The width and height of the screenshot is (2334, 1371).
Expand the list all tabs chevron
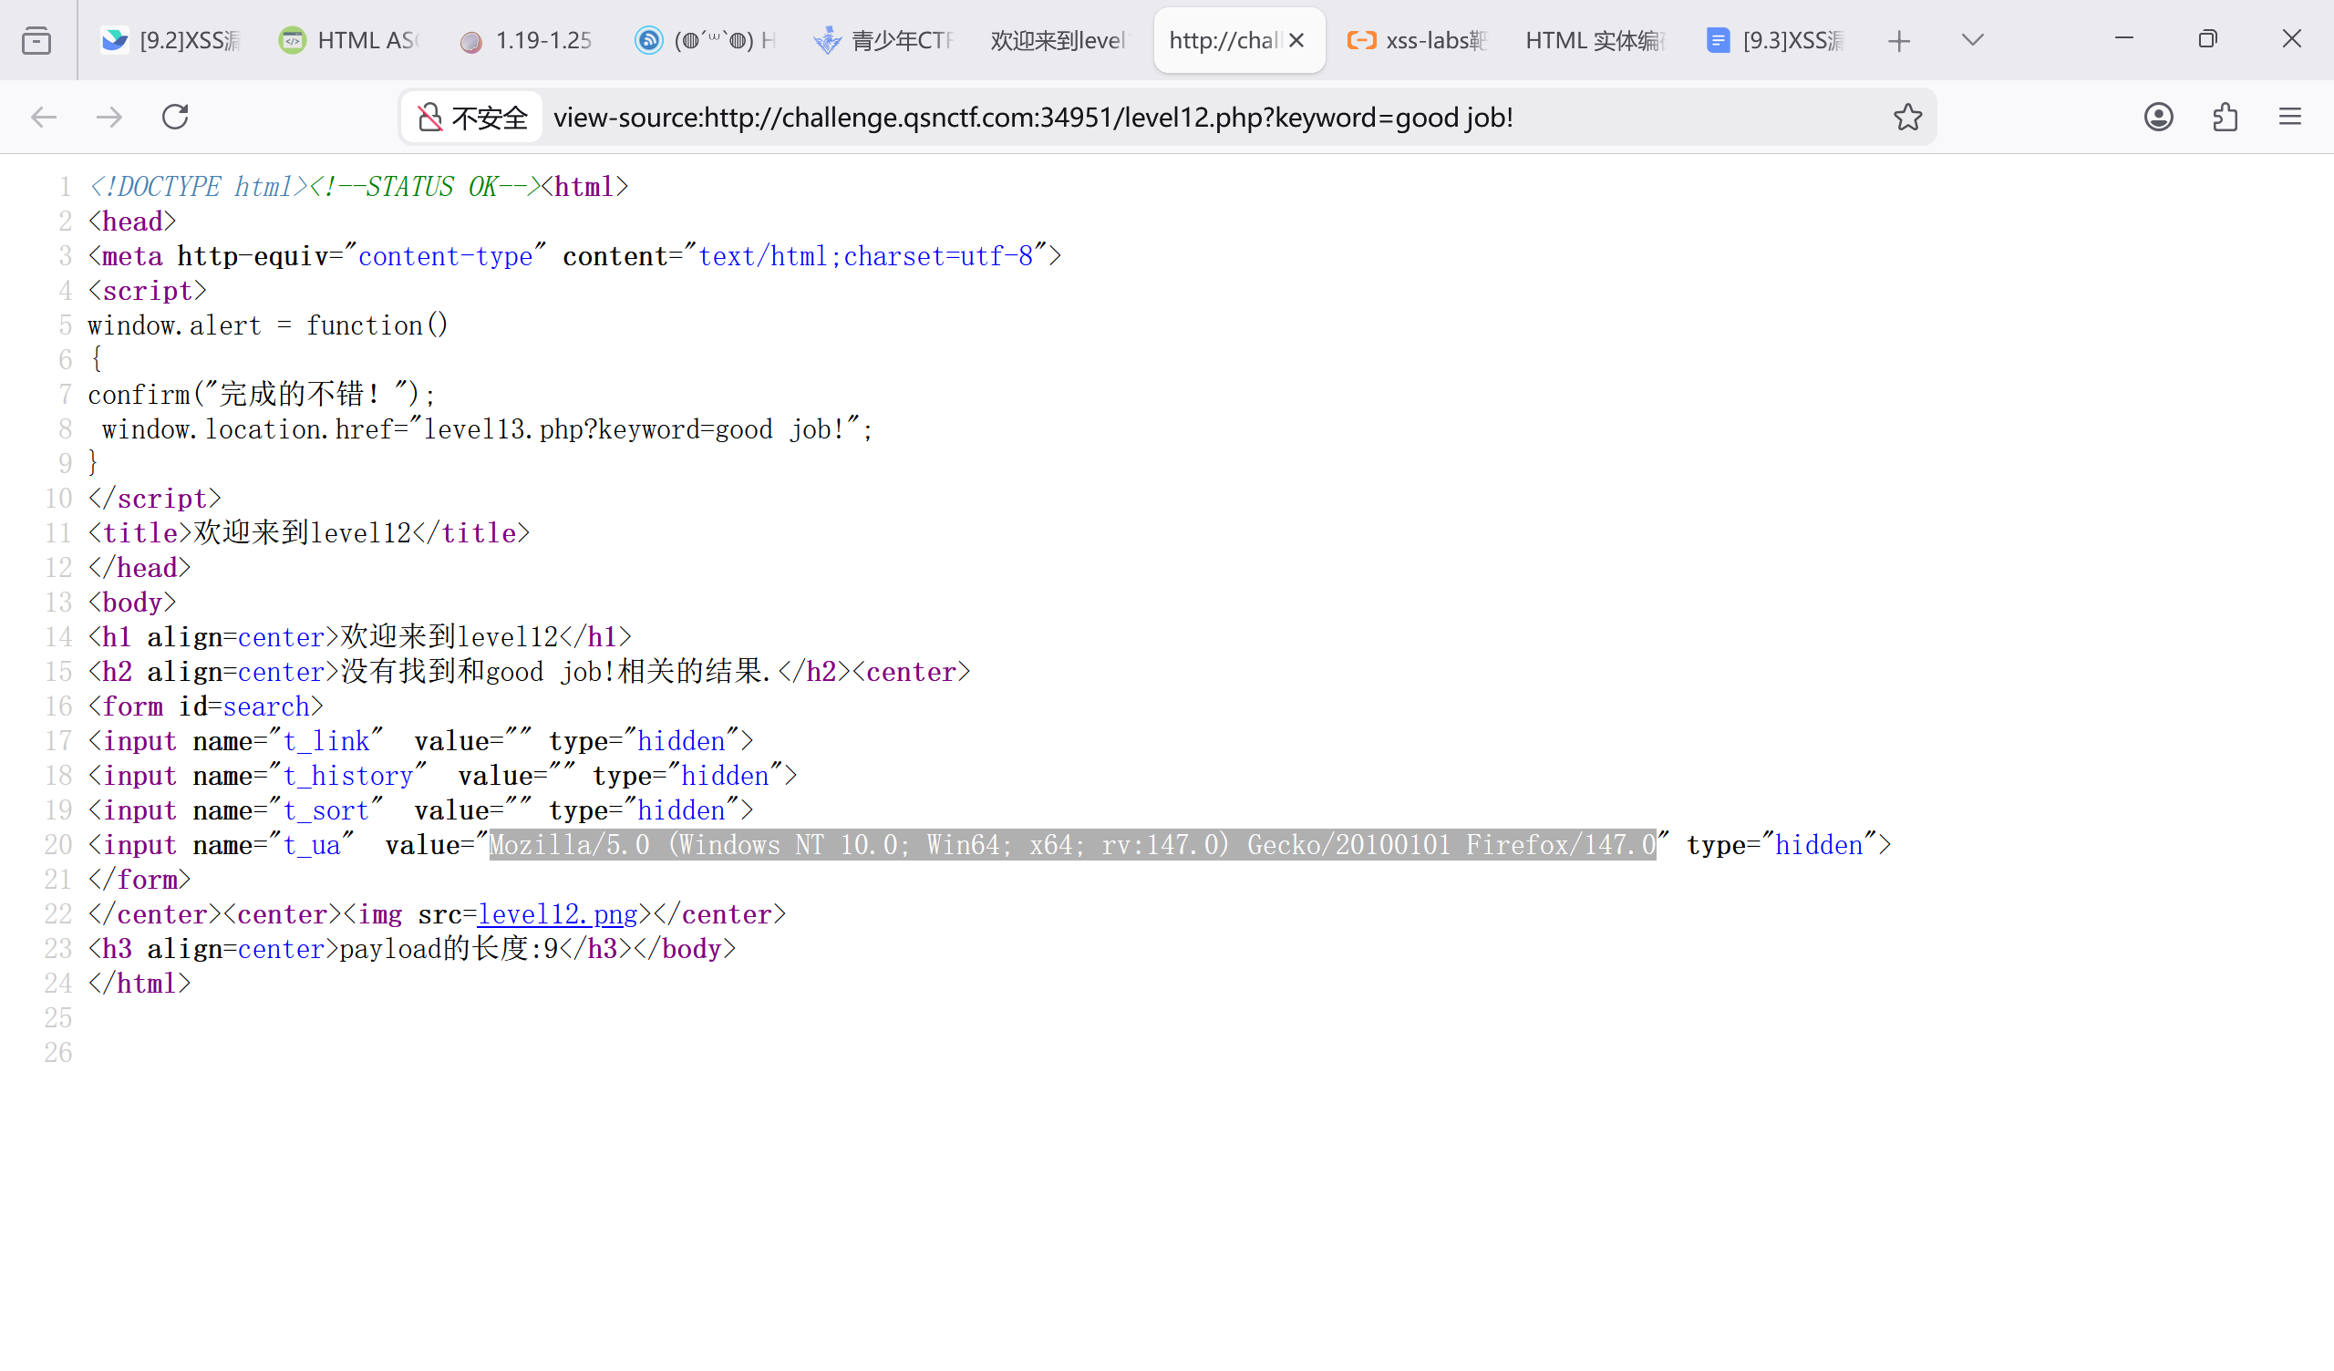[x=1972, y=41]
